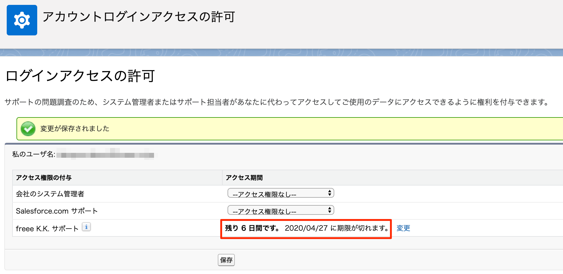Viewport: 563px width, 274px height.
Task: Select the 会社のシステム管理者 row label
Action: [50, 194]
